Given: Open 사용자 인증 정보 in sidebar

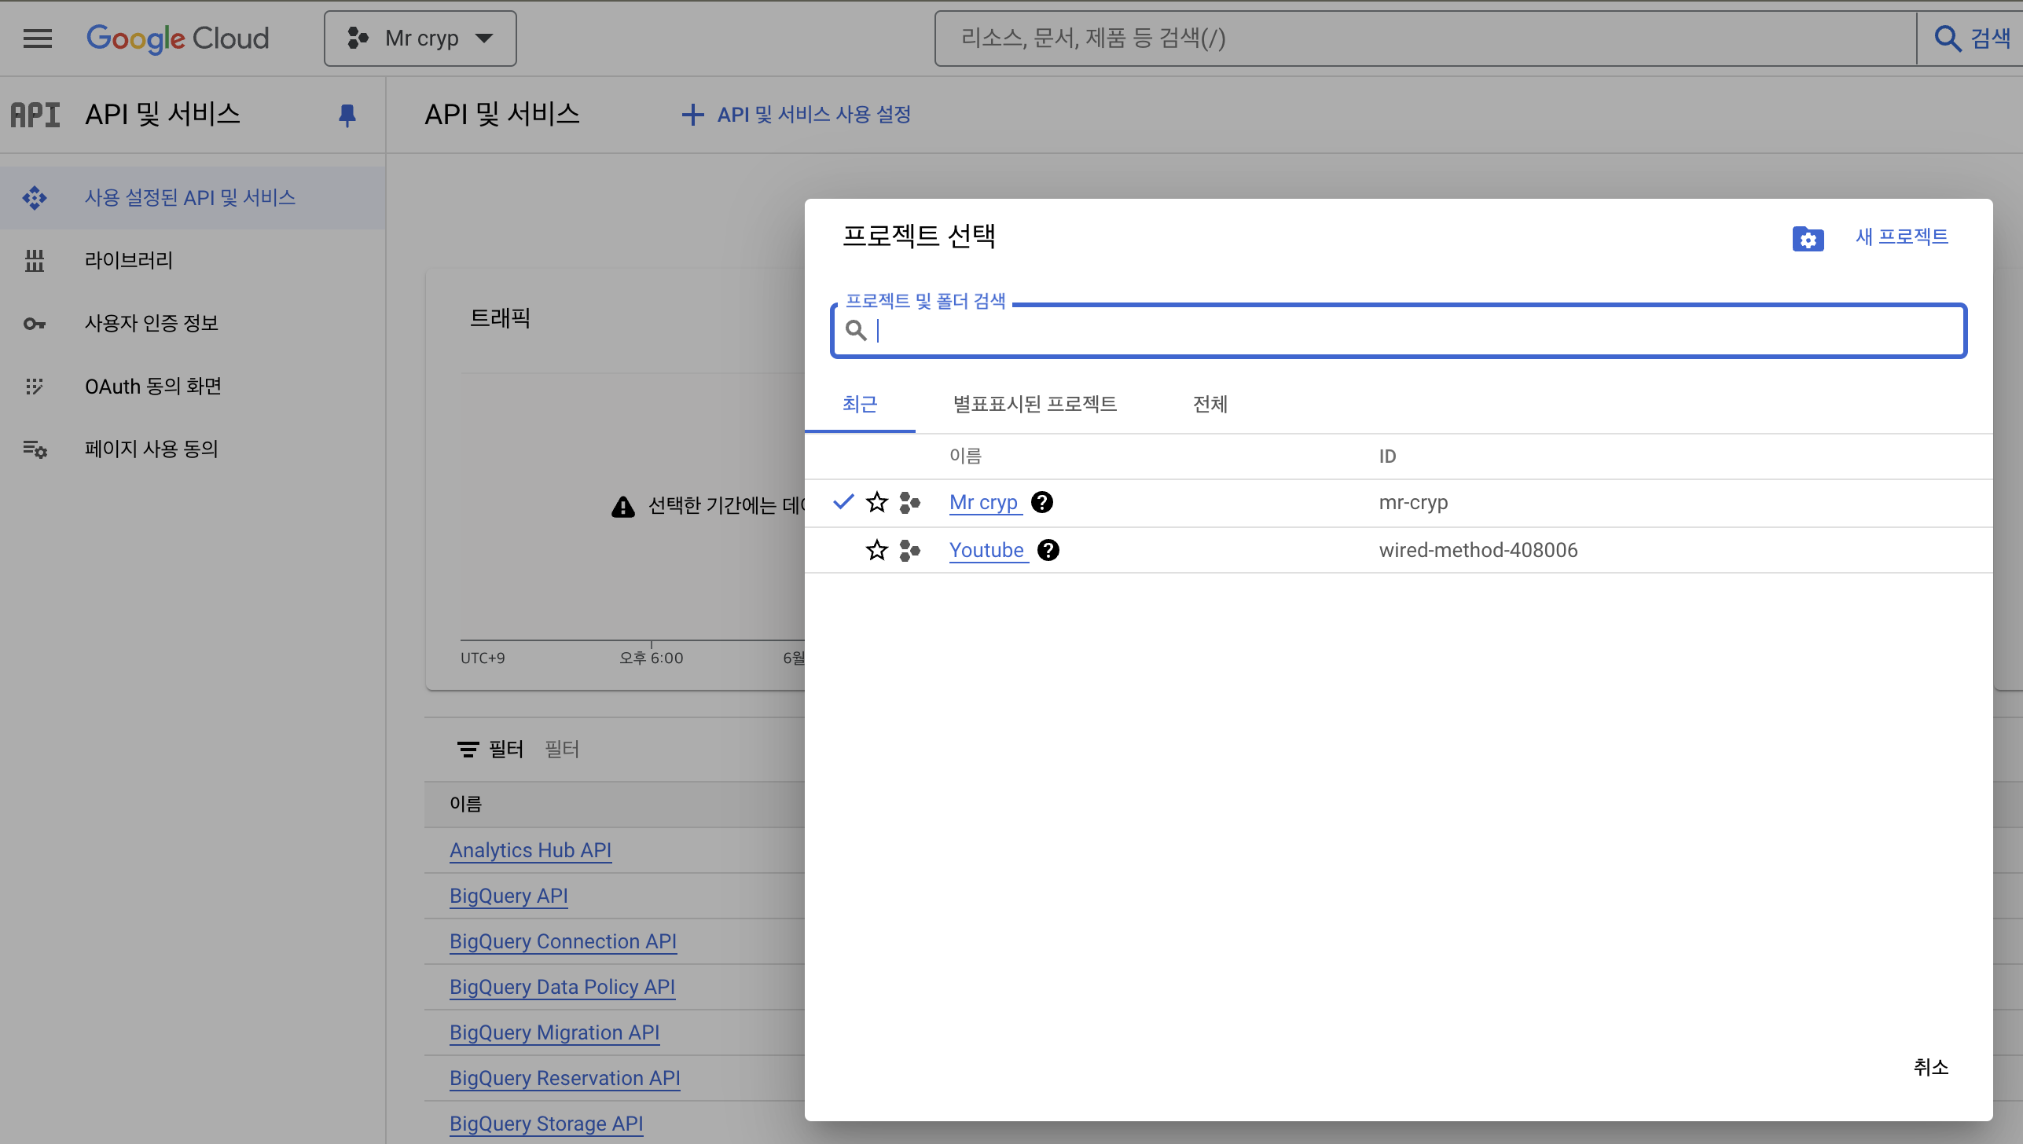Looking at the screenshot, I should click(x=152, y=323).
